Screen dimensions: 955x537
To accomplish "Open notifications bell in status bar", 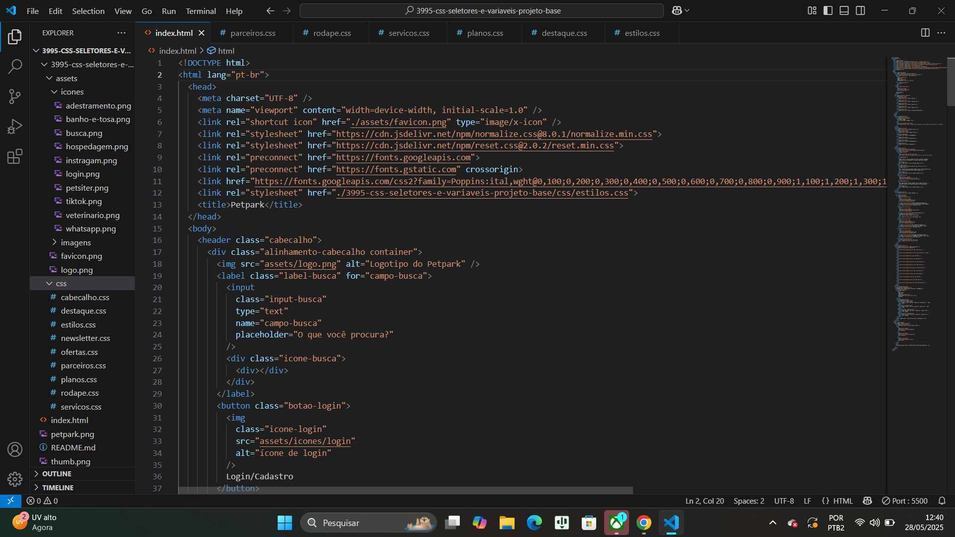I will coord(942,501).
